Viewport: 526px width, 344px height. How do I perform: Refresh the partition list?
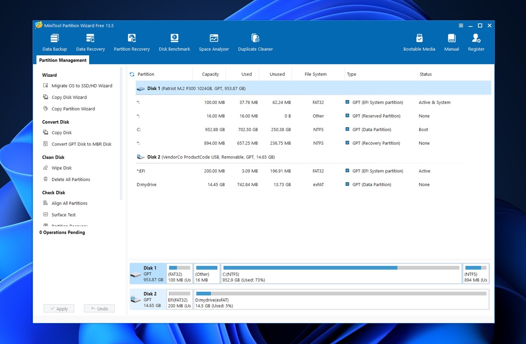(x=132, y=74)
